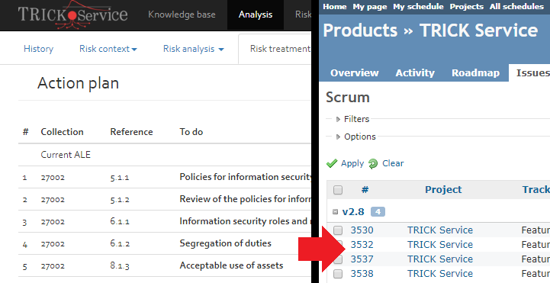Check the box for issue 3530
The width and height of the screenshot is (550, 283).
[x=338, y=230]
